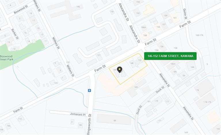Click property 185 below the highlighted lot
This screenshot has height=135, width=221.
[136, 87]
